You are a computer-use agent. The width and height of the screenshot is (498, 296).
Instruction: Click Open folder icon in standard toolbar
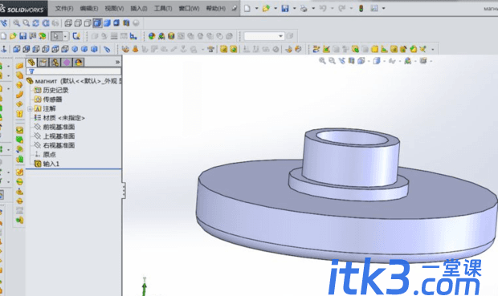[x=13, y=36]
